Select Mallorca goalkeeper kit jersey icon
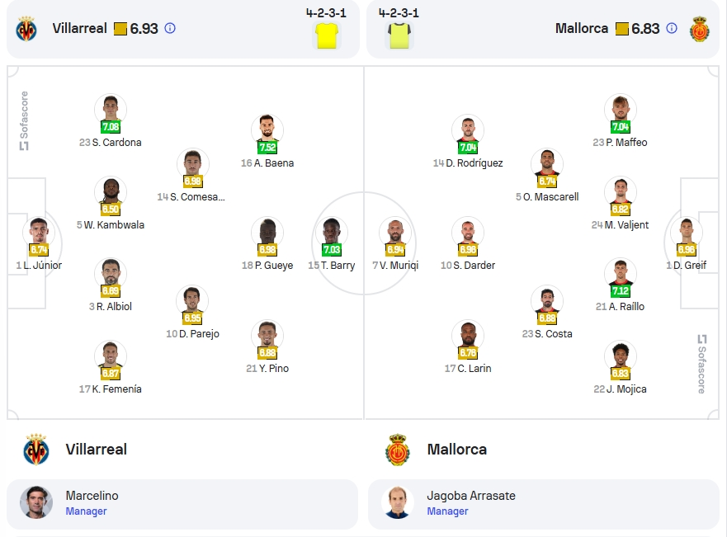 tap(399, 35)
